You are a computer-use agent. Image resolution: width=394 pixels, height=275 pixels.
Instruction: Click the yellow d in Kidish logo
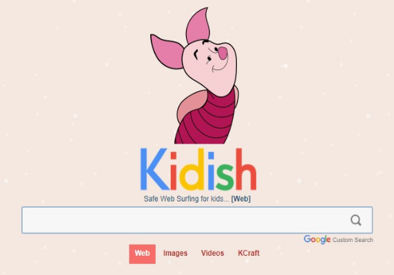pos(192,169)
